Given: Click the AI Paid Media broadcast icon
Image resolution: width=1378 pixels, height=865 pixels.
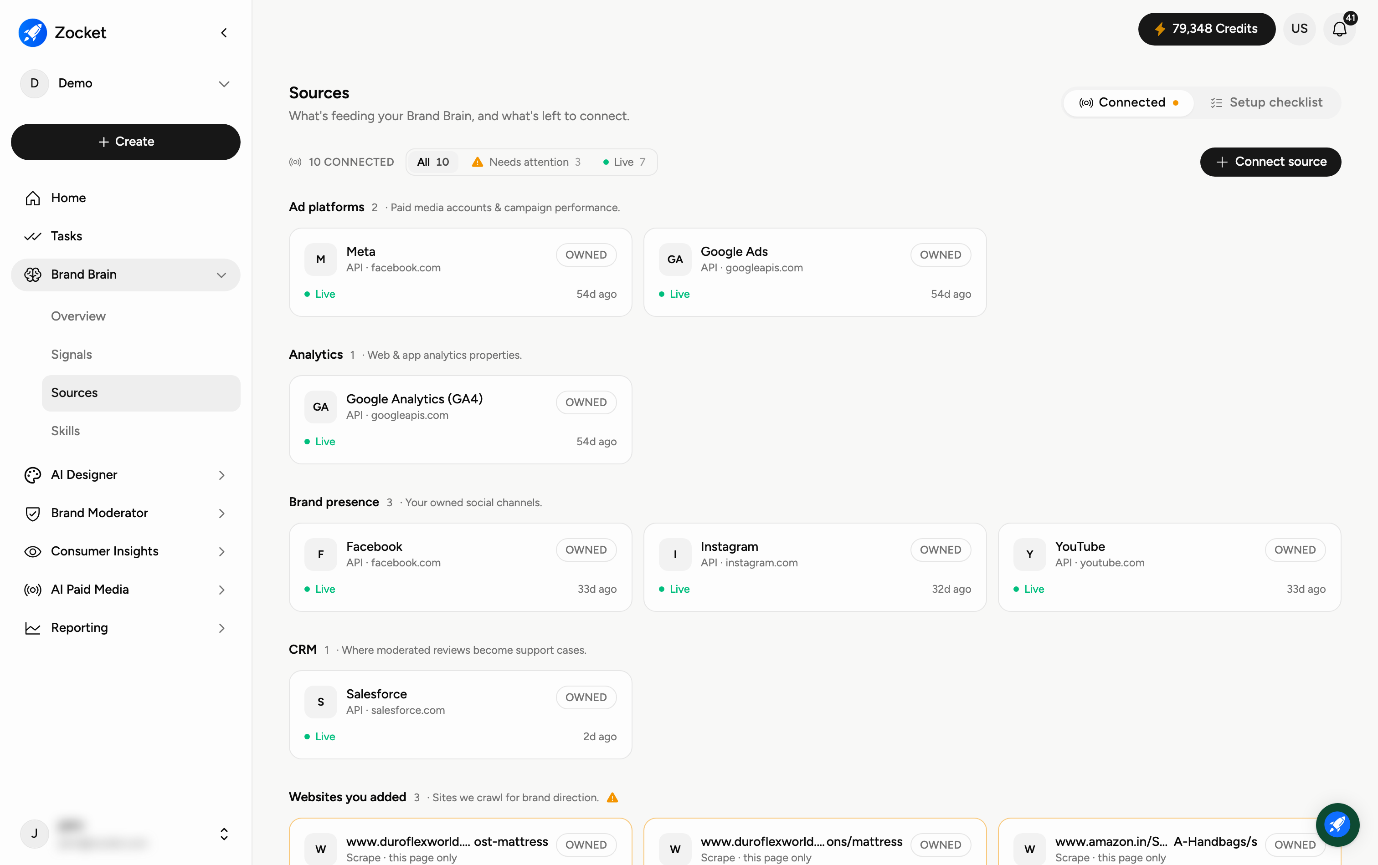Looking at the screenshot, I should 33,590.
